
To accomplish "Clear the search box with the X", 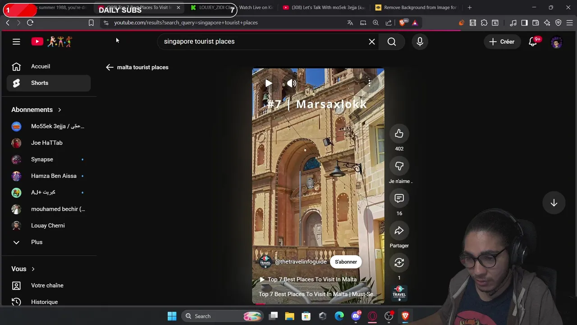I will [x=372, y=42].
